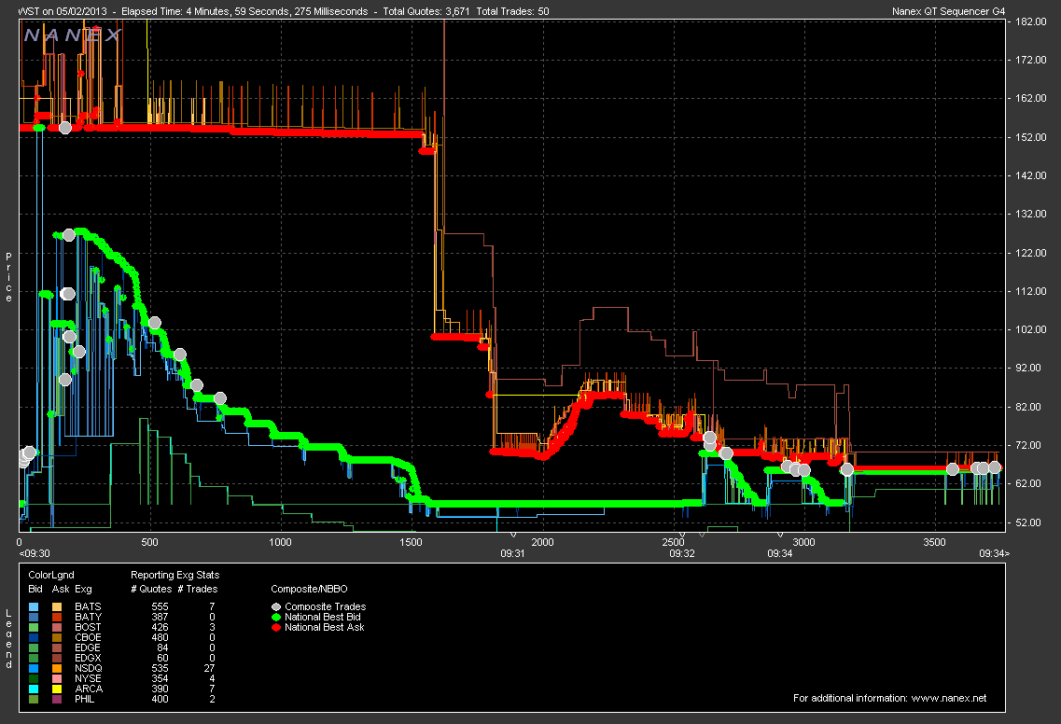Screen dimensions: 1061x724
Task: Click the 09:32 time label
Action: tap(682, 553)
